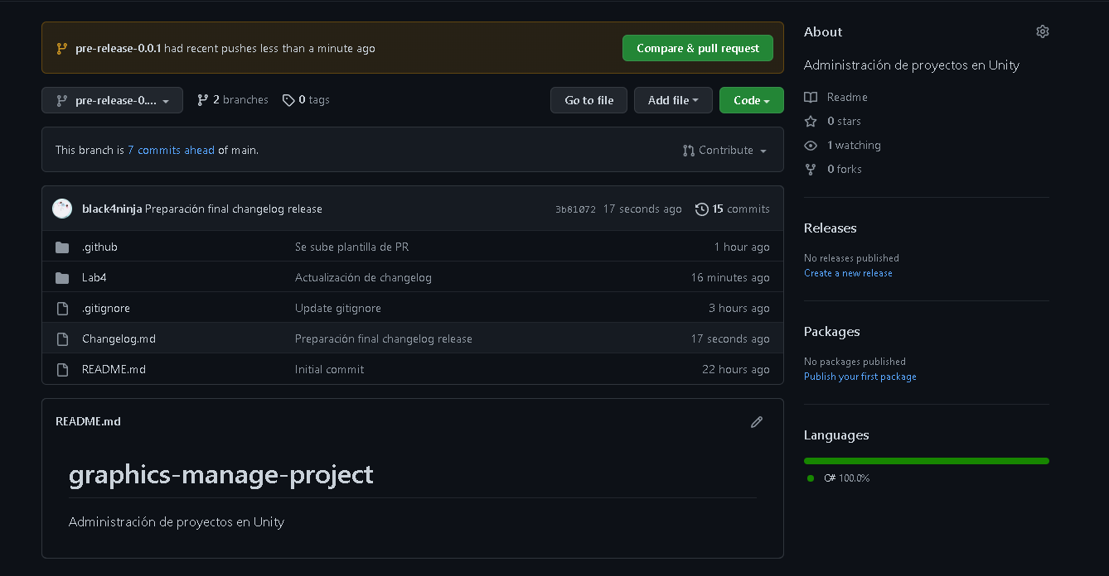Click the Releases heading
This screenshot has height=576, width=1109.
click(x=831, y=228)
